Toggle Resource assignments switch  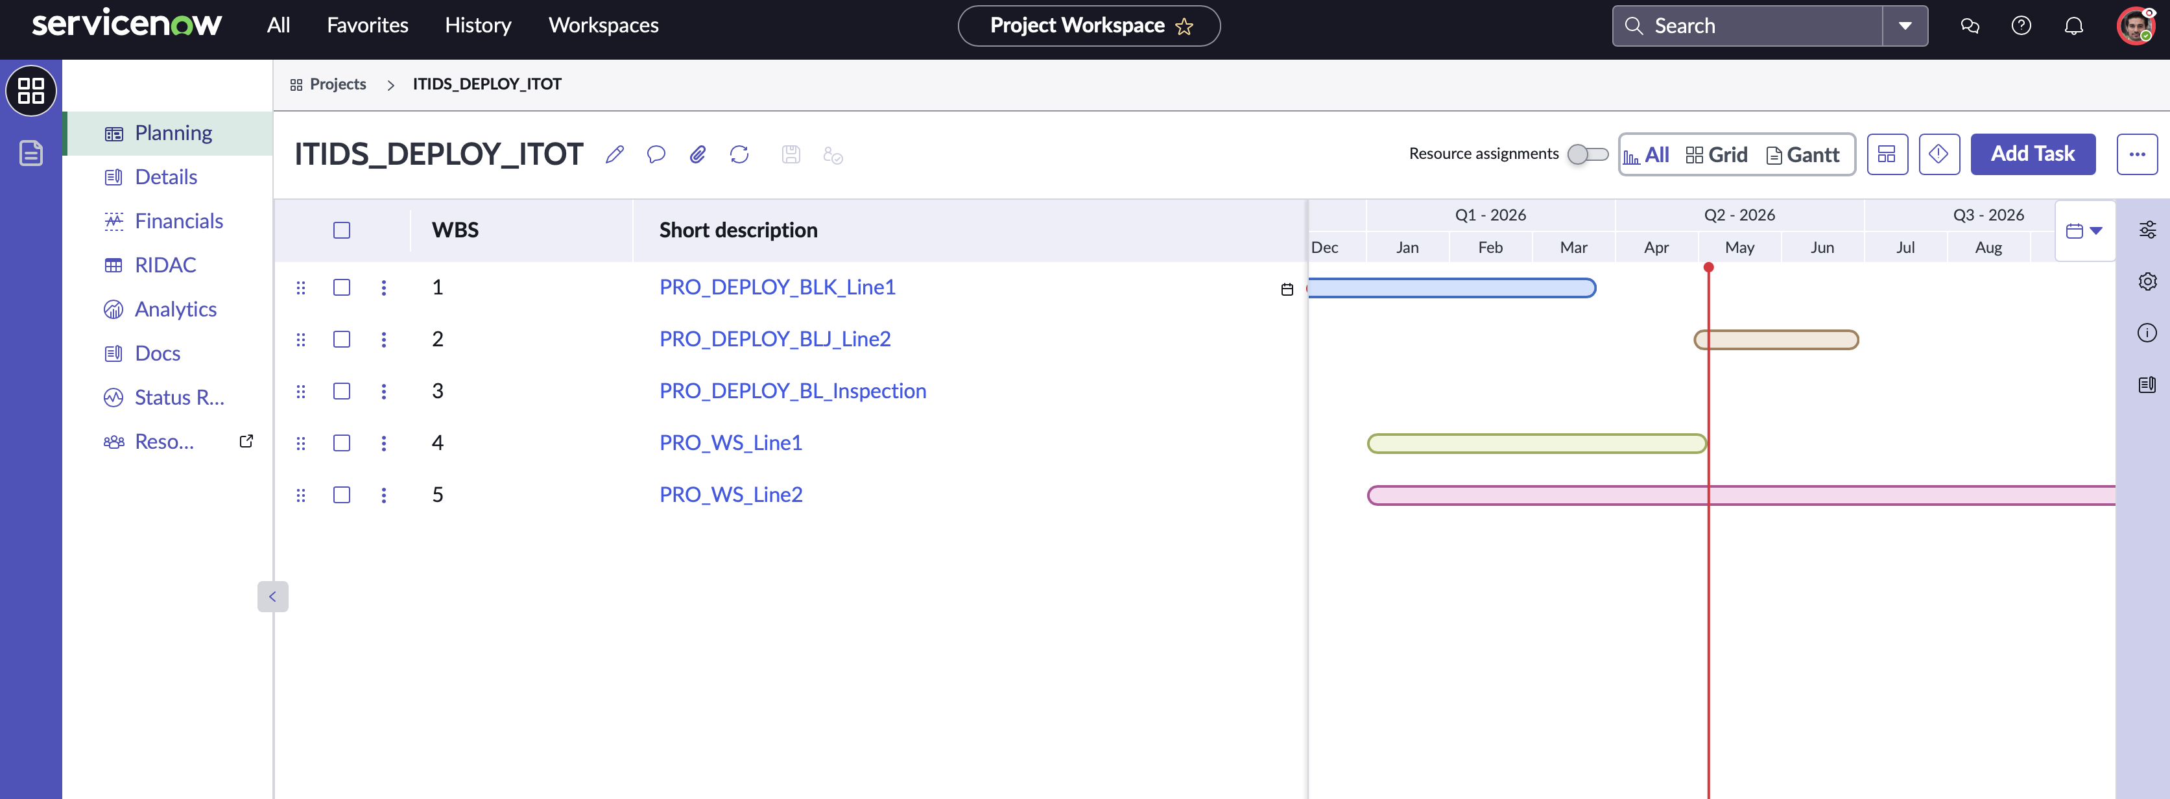click(x=1588, y=154)
